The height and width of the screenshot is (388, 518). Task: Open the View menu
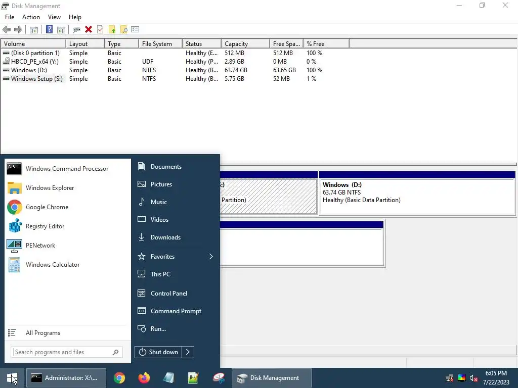(x=54, y=17)
